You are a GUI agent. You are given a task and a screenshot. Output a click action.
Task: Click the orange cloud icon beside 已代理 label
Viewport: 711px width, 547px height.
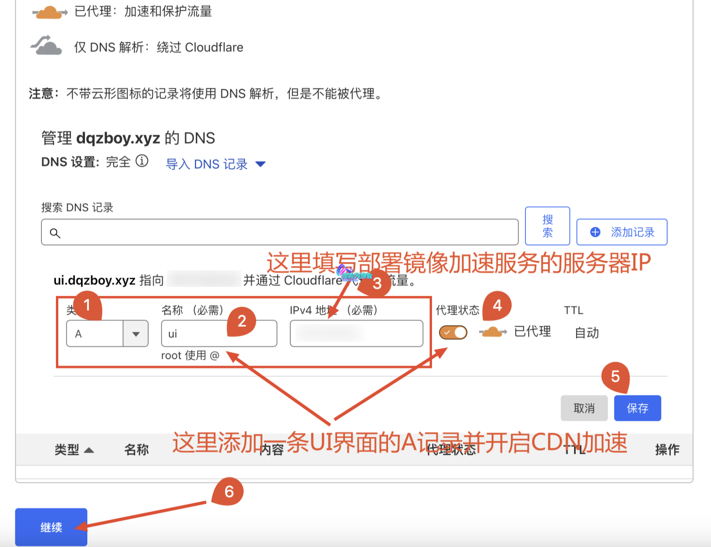tap(492, 332)
